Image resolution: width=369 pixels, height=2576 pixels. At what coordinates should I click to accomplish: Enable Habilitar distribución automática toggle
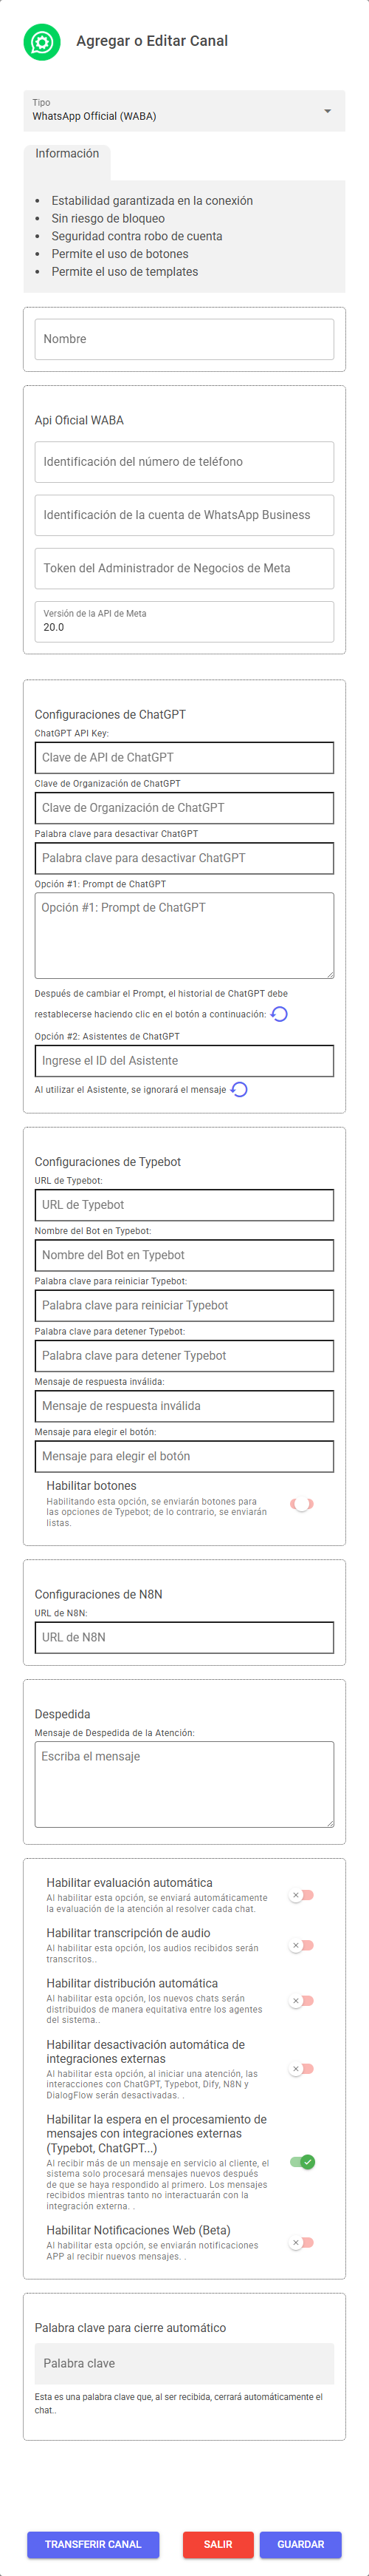(x=302, y=2000)
